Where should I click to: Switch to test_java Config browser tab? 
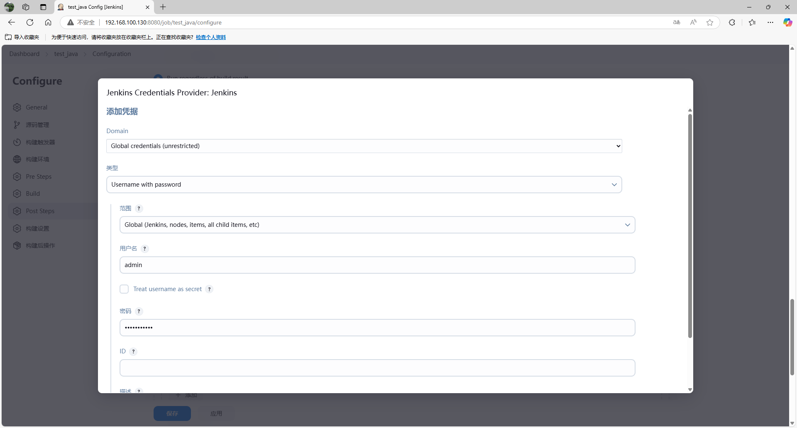click(100, 7)
